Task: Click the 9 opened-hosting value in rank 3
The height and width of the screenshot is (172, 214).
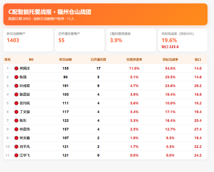Action: (x=98, y=86)
